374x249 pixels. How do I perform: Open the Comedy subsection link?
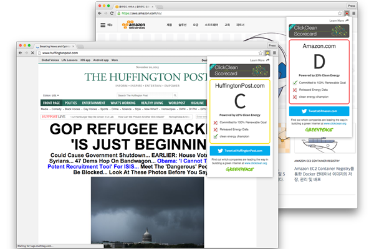click(57, 109)
